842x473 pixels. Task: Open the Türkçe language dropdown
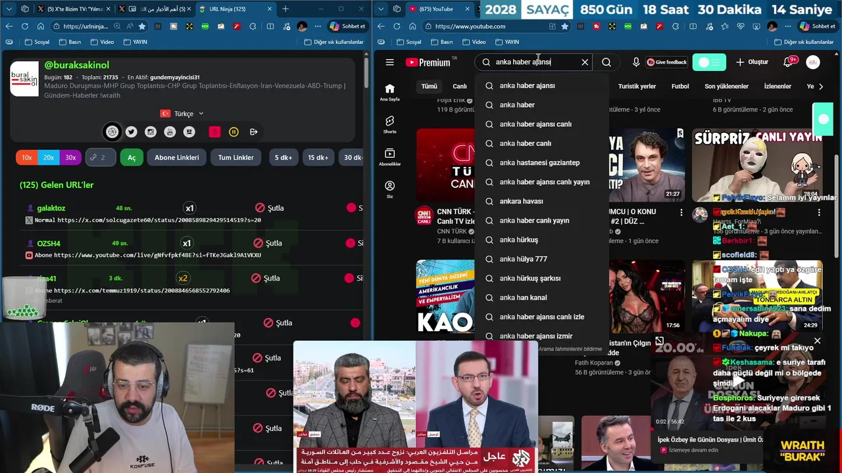(x=182, y=114)
